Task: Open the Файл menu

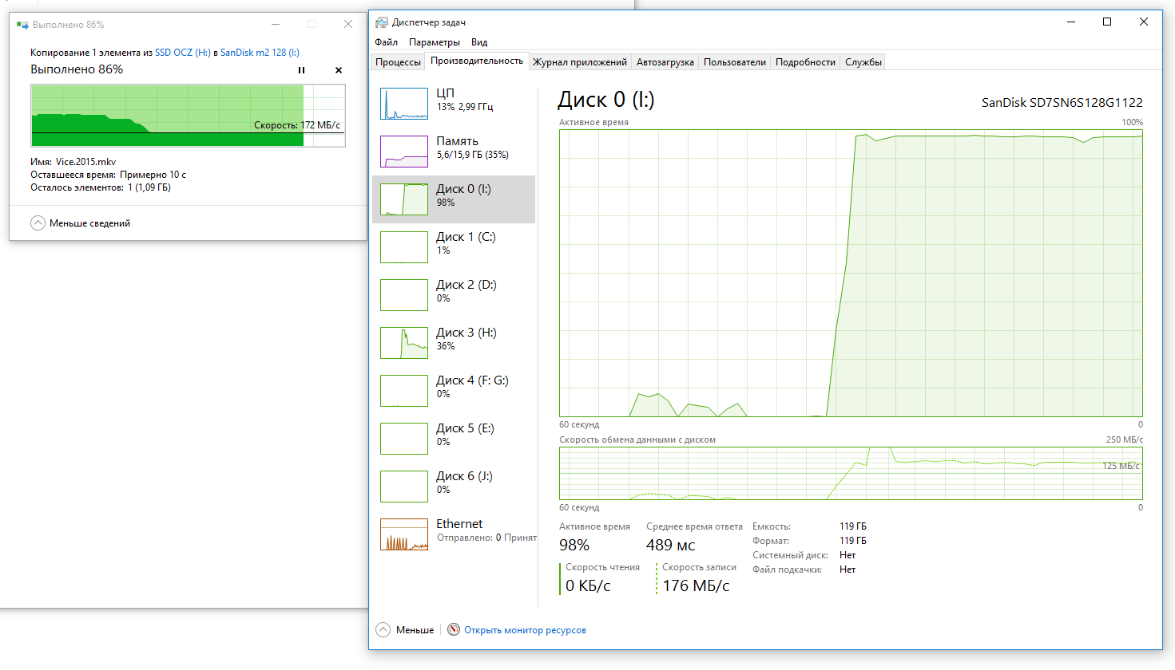Action: click(386, 42)
